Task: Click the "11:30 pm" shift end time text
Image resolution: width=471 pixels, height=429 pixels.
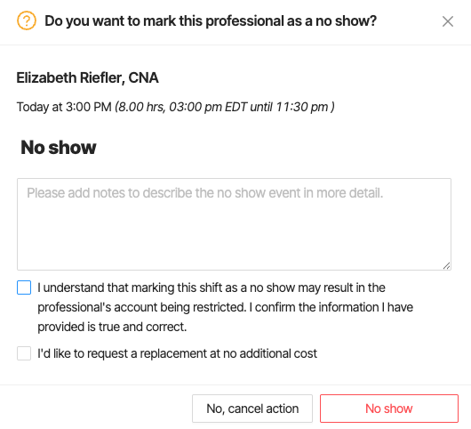Action: 301,107
